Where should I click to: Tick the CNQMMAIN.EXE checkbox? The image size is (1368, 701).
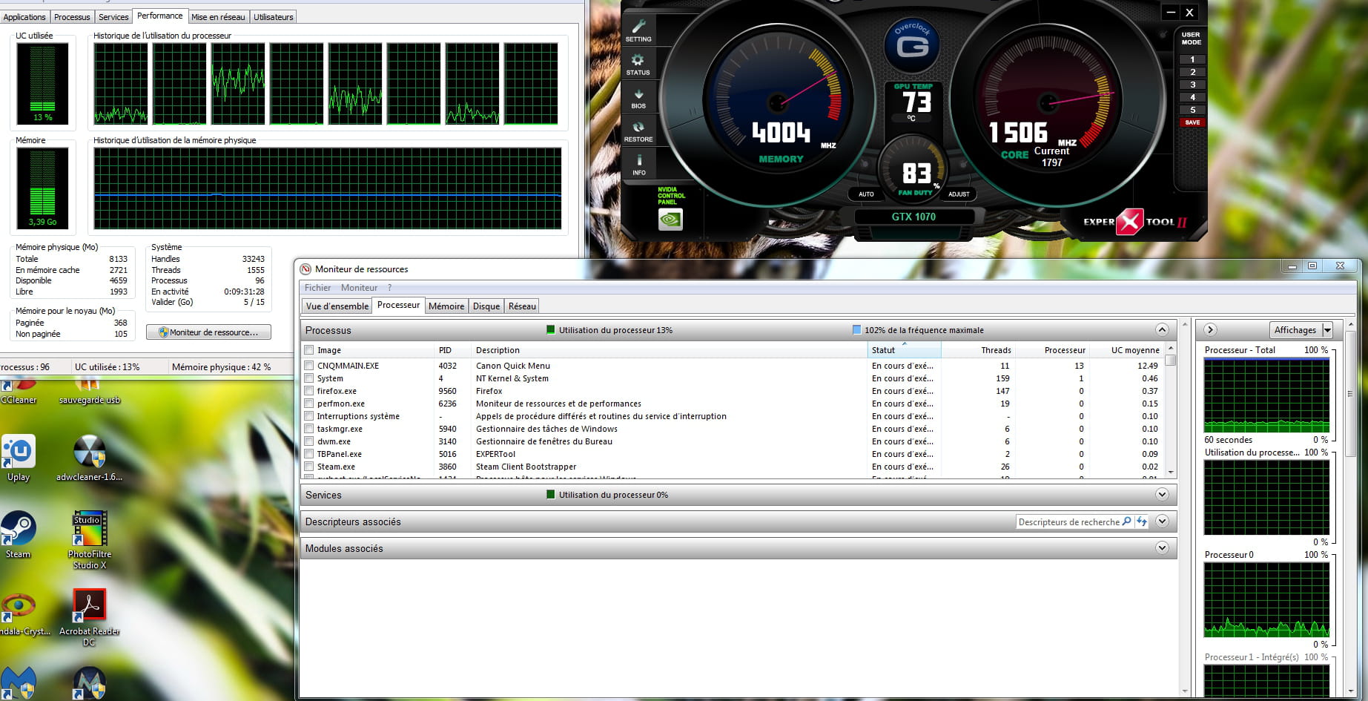click(x=308, y=366)
